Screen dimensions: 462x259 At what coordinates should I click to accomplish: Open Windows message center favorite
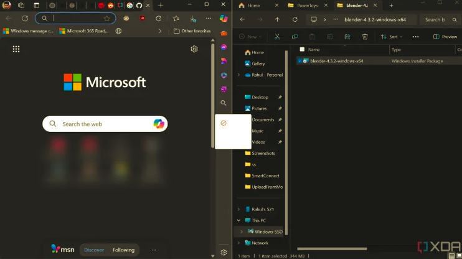29,31
